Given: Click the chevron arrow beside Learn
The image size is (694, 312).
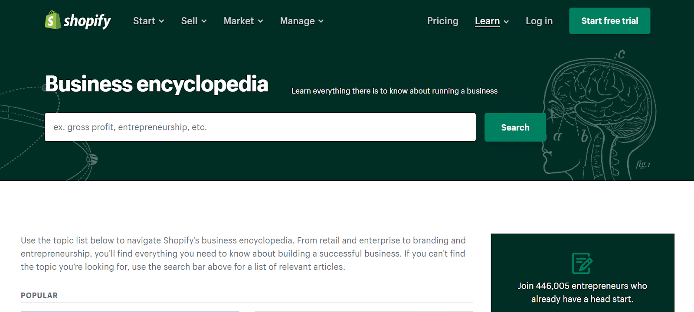Looking at the screenshot, I should point(506,22).
